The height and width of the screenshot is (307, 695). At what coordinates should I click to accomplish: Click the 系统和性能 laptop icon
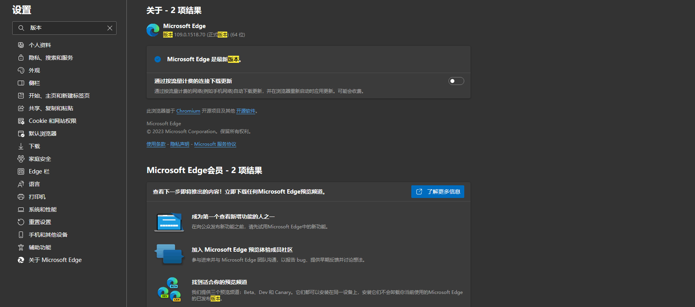click(21, 209)
